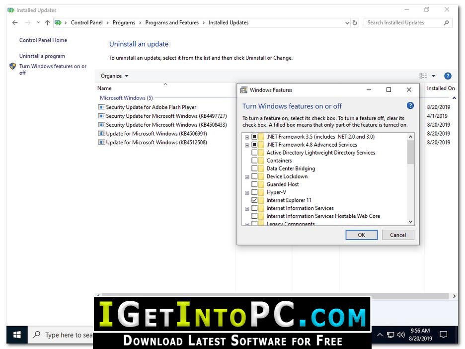Expand .NET Framework 4.8 Advanced Services node
The image size is (465, 349).
[x=247, y=145]
